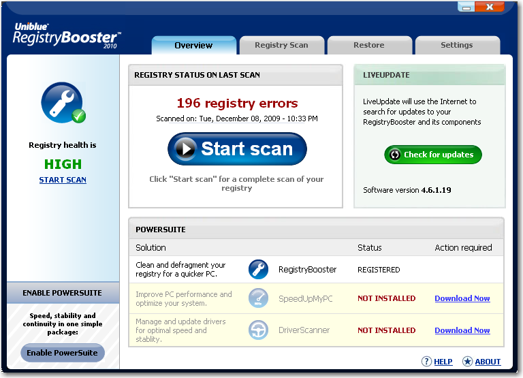523x378 pixels.
Task: Open the ABOUT link
Action: 488,362
